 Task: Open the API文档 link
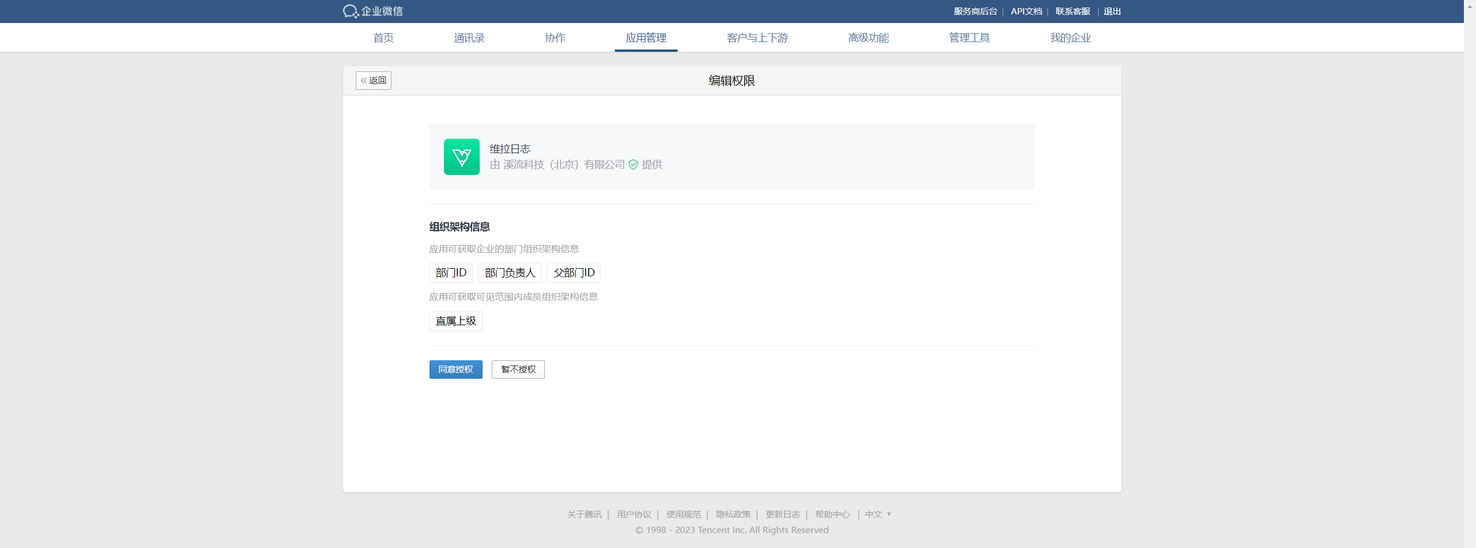tap(1026, 12)
